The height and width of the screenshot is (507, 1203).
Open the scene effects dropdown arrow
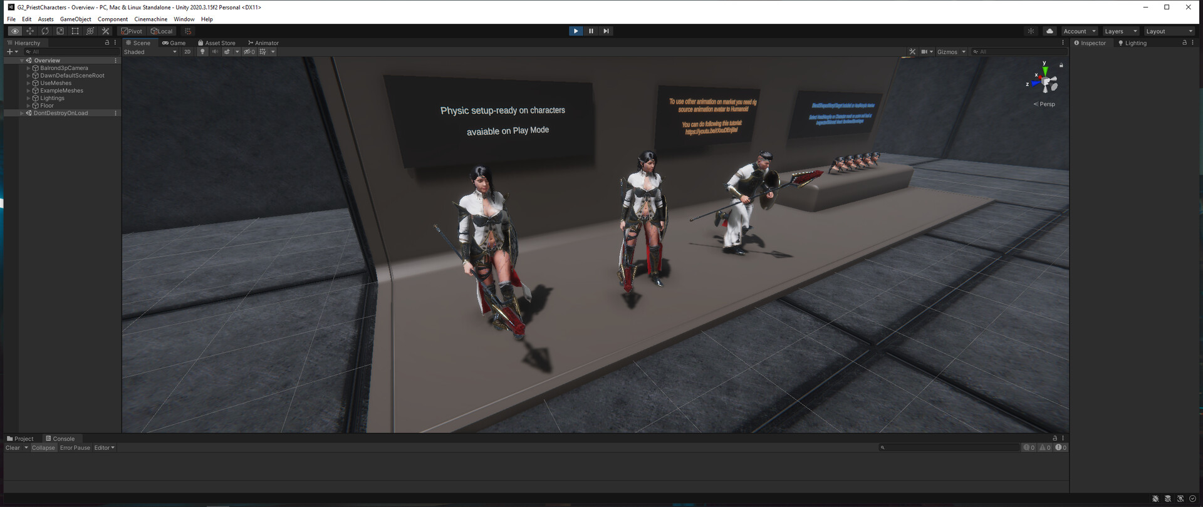click(x=237, y=51)
